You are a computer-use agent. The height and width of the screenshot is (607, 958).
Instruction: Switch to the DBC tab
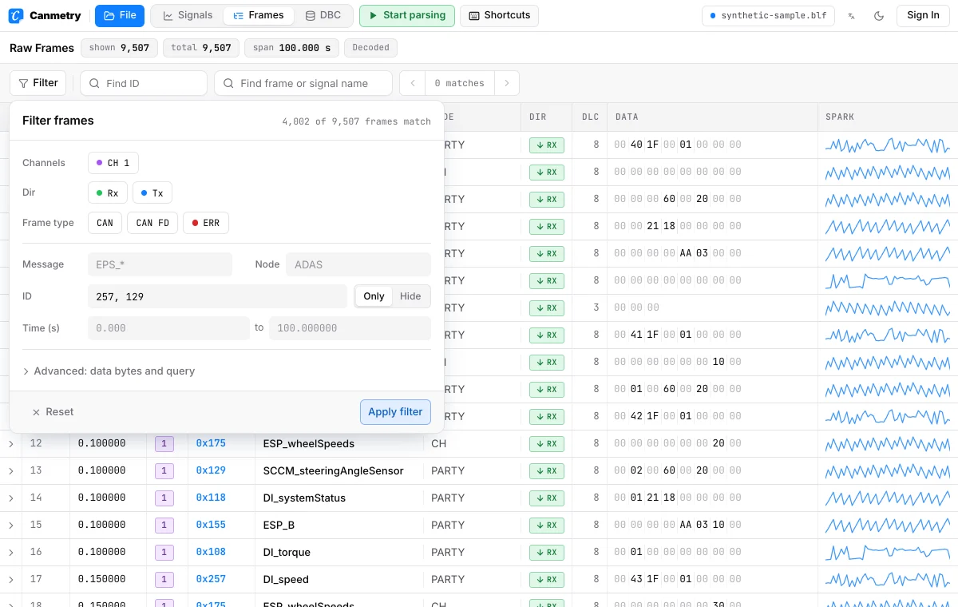323,15
